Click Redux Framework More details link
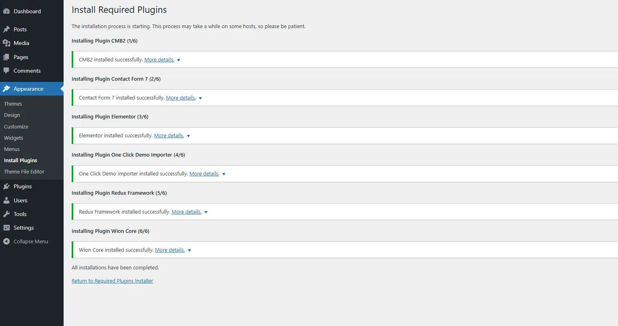The height and width of the screenshot is (326, 618). click(187, 212)
